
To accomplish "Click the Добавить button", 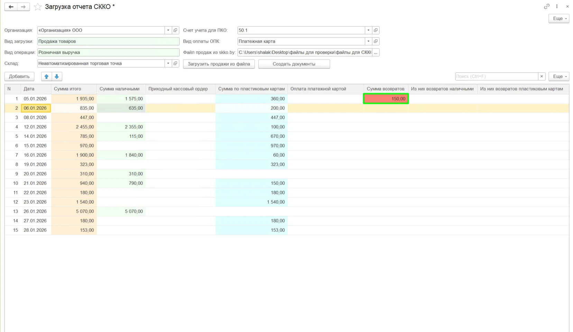I will pyautogui.click(x=19, y=76).
